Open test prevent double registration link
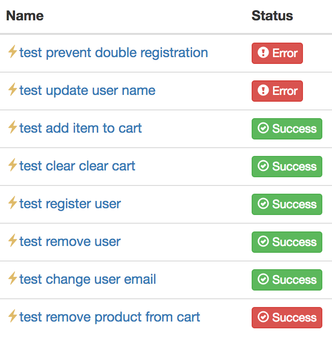Screen dimensions: 332x338 click(x=114, y=53)
